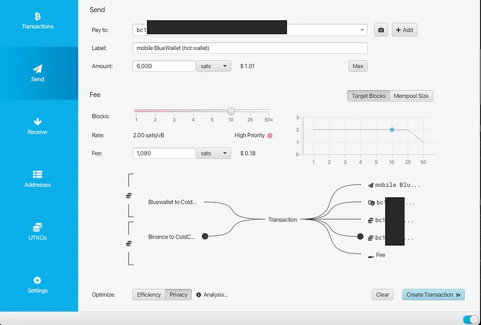Select the Target Blocks toggle
The height and width of the screenshot is (325, 481).
pos(368,96)
